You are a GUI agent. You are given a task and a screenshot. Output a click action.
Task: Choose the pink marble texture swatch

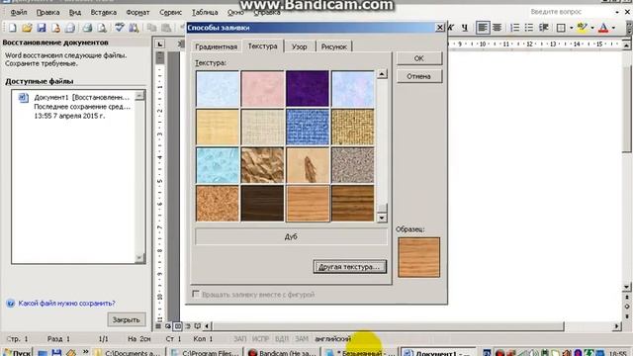pyautogui.click(x=262, y=88)
